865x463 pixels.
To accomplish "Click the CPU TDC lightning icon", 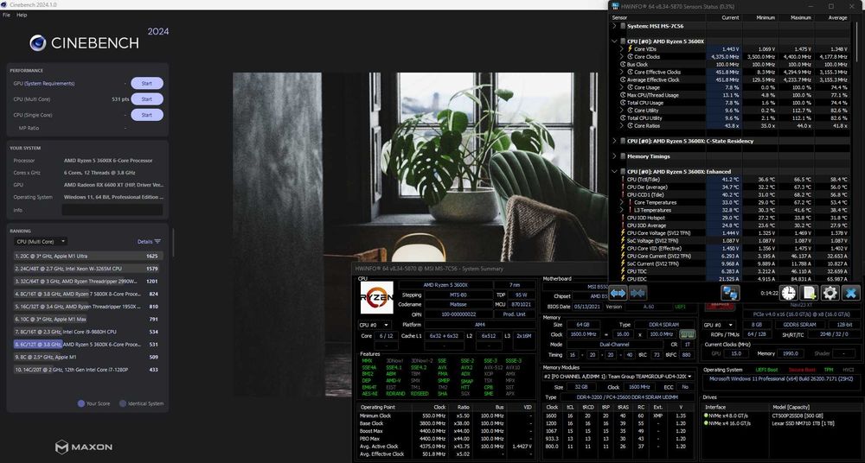I will point(624,271).
